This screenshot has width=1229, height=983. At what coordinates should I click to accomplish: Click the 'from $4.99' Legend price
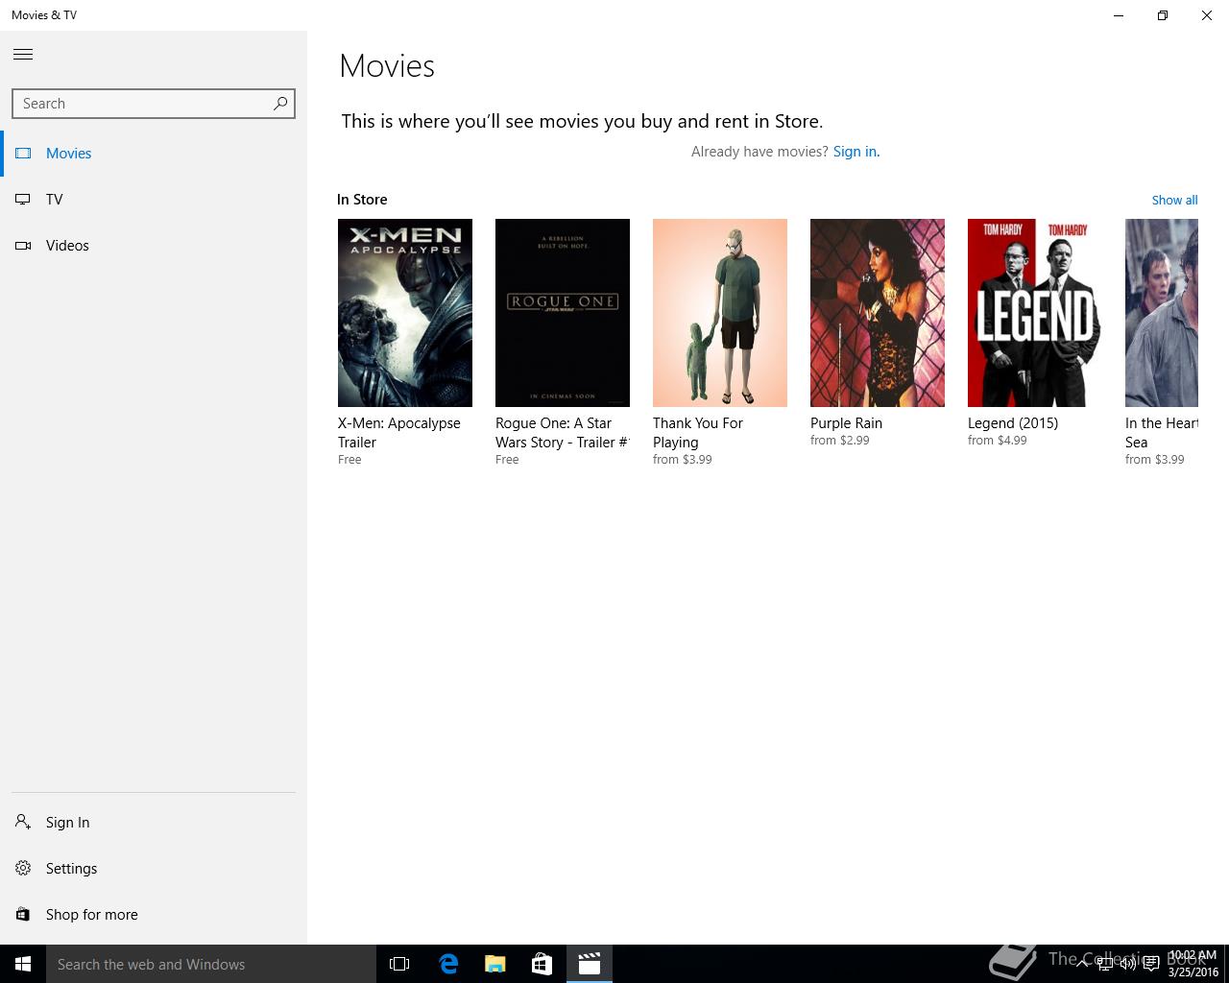[x=997, y=441]
